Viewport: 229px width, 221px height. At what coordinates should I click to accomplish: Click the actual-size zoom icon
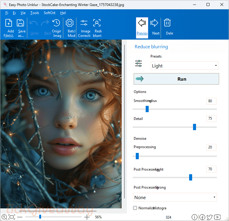point(4,217)
